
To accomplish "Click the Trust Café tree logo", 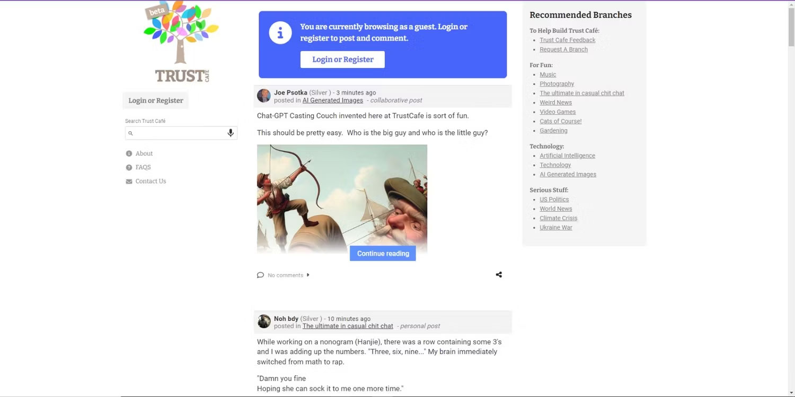I will [181, 42].
